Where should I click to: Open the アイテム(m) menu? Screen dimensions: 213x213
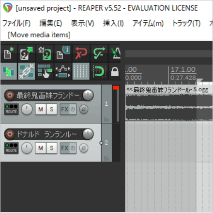(148, 23)
